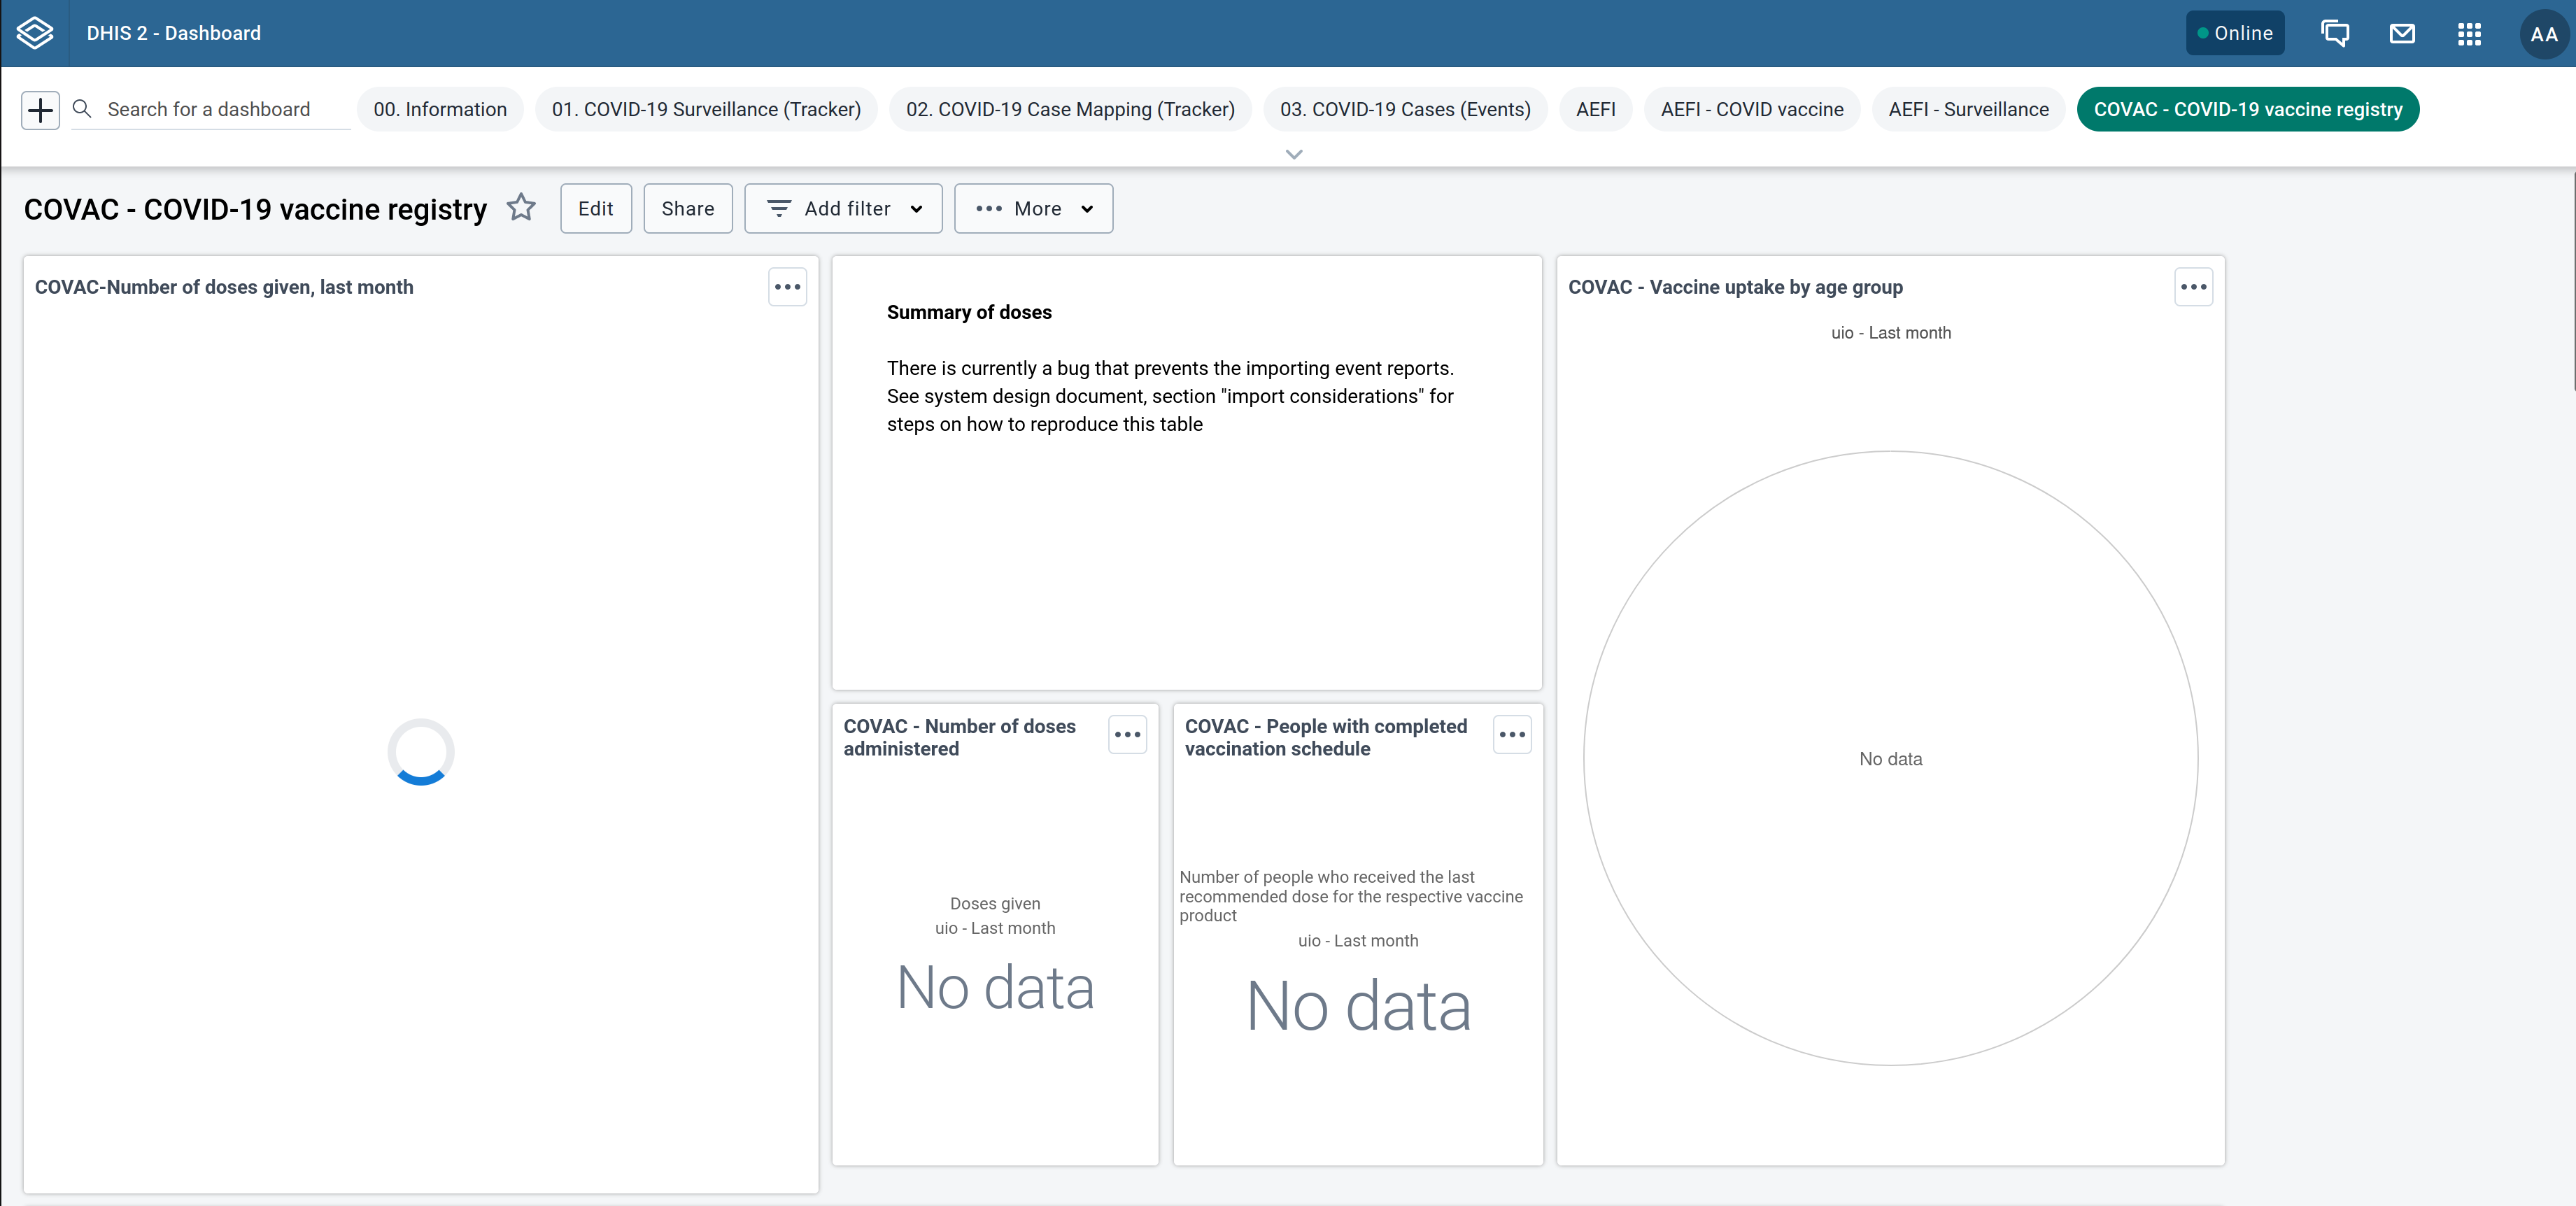Open the Add filter dropdown
This screenshot has width=2576, height=1206.
843,208
